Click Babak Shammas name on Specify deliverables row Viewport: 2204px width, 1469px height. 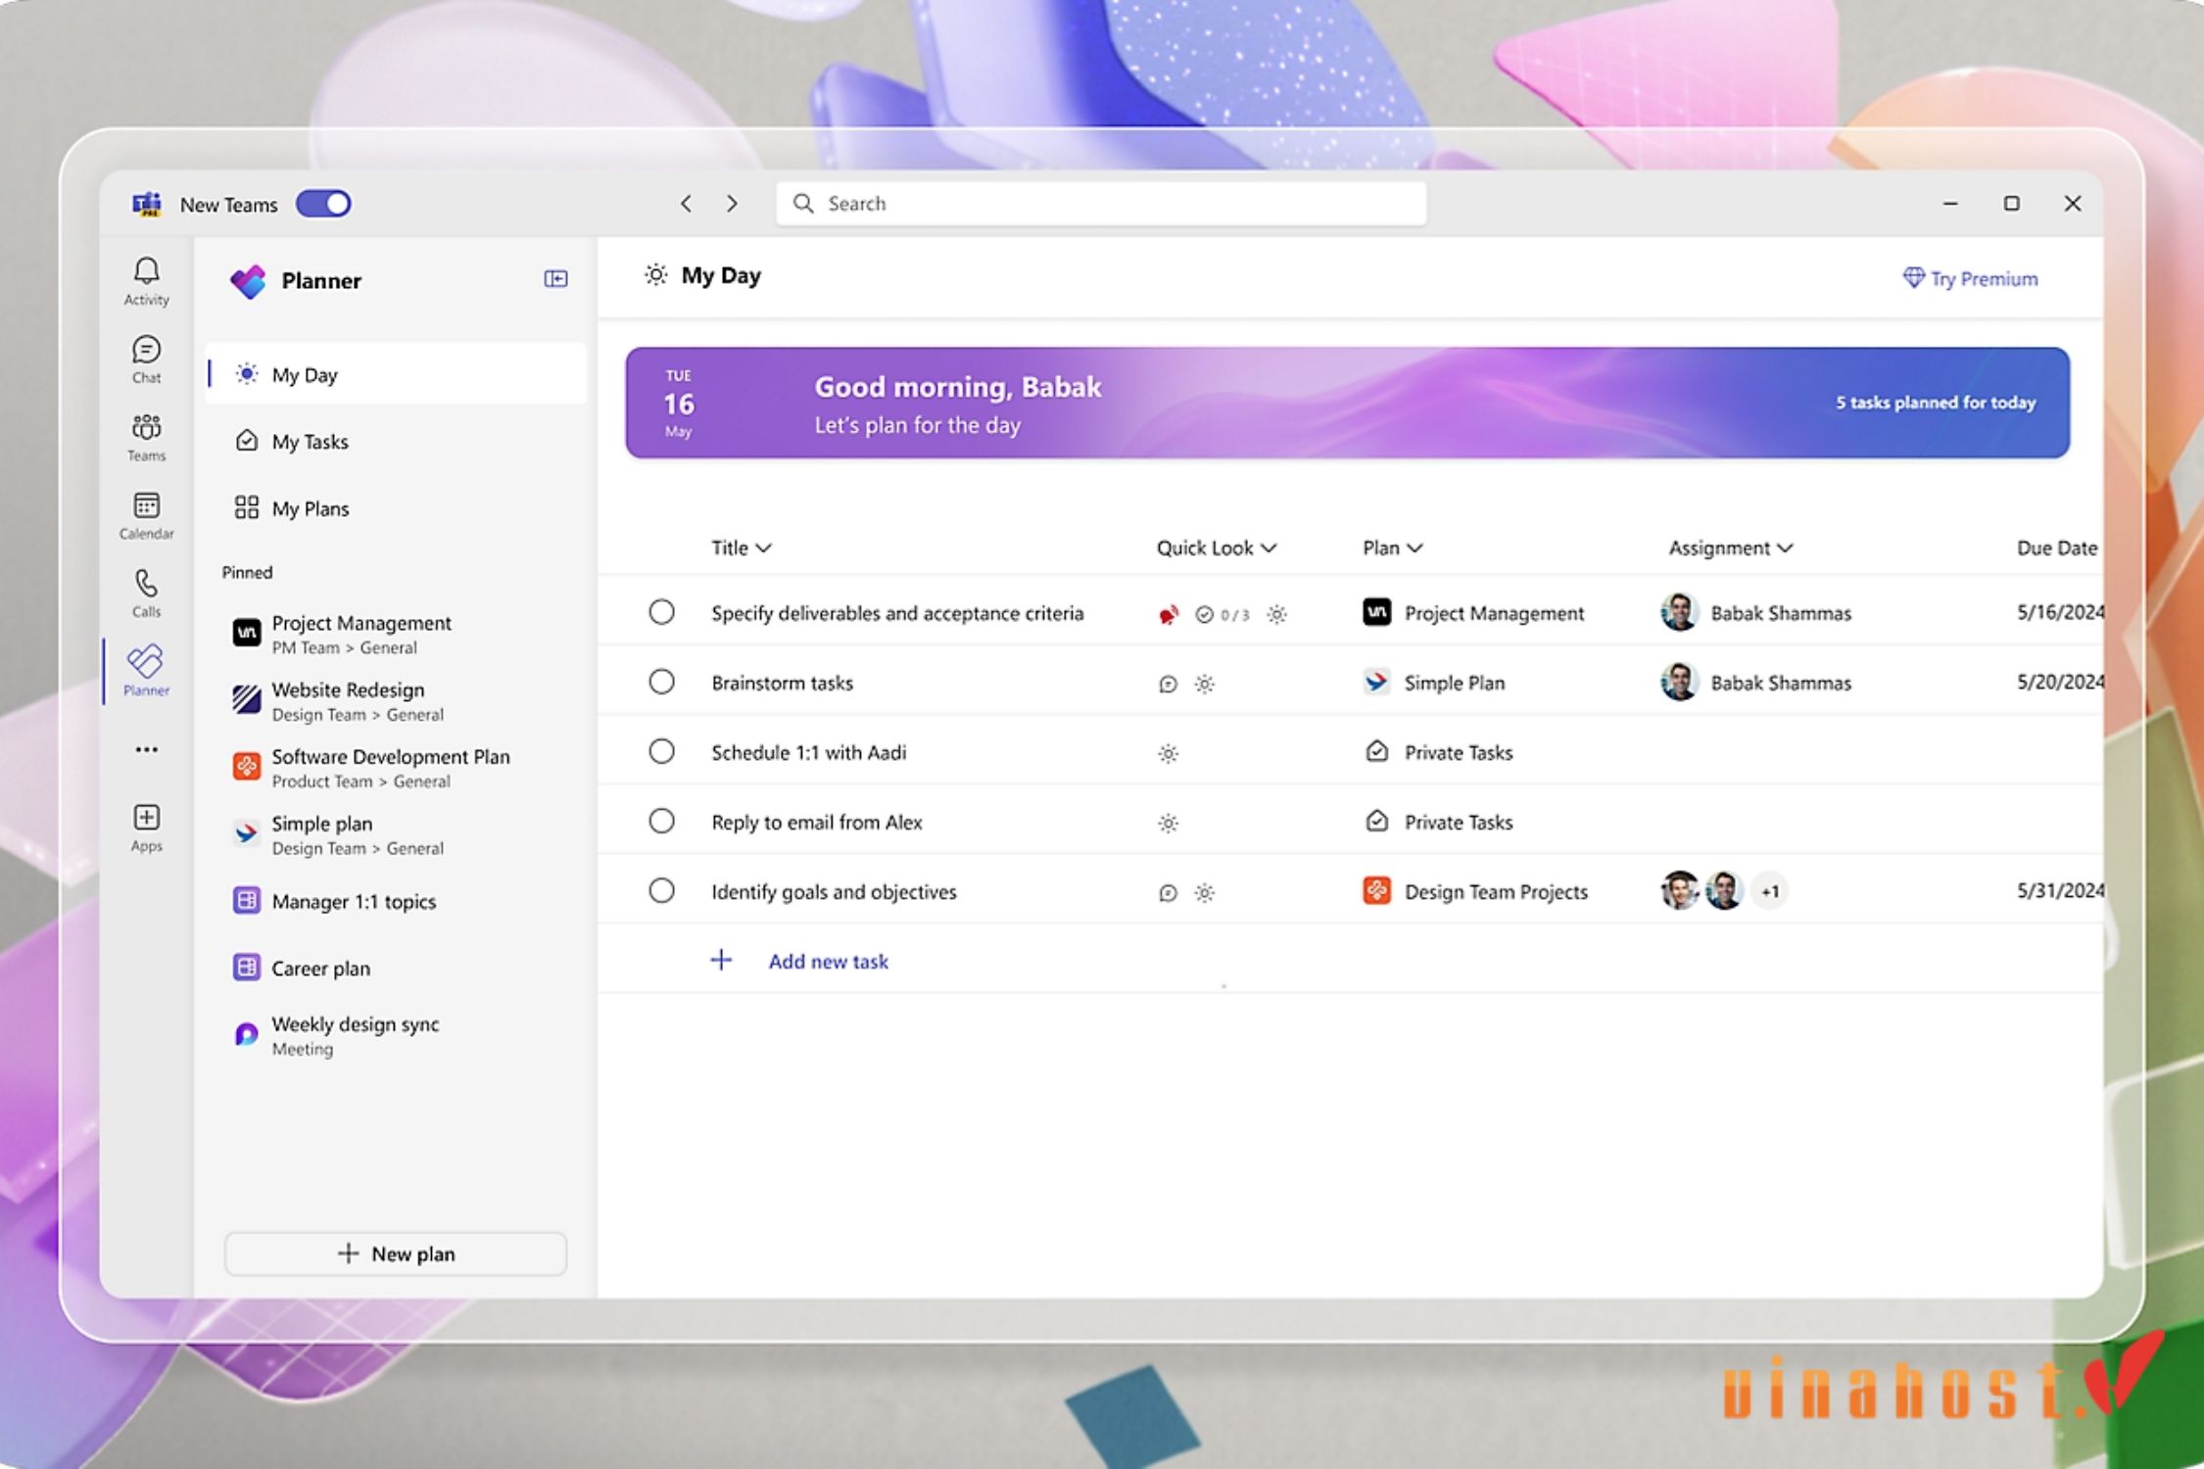[1781, 613]
